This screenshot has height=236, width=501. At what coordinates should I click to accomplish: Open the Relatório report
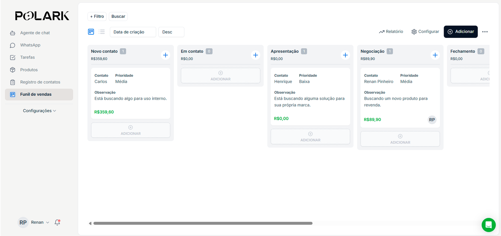(x=391, y=32)
